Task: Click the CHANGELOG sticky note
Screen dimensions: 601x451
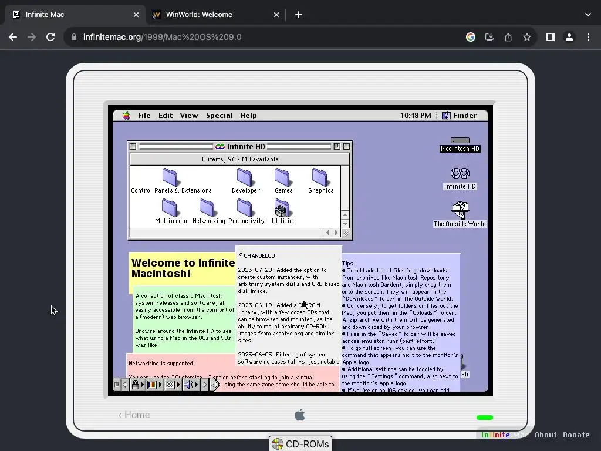Action: (288, 305)
